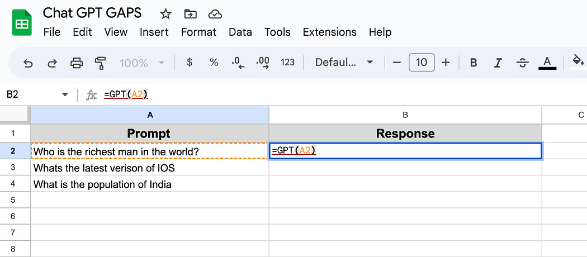The width and height of the screenshot is (587, 257).
Task: Increase decimal places
Action: [263, 63]
